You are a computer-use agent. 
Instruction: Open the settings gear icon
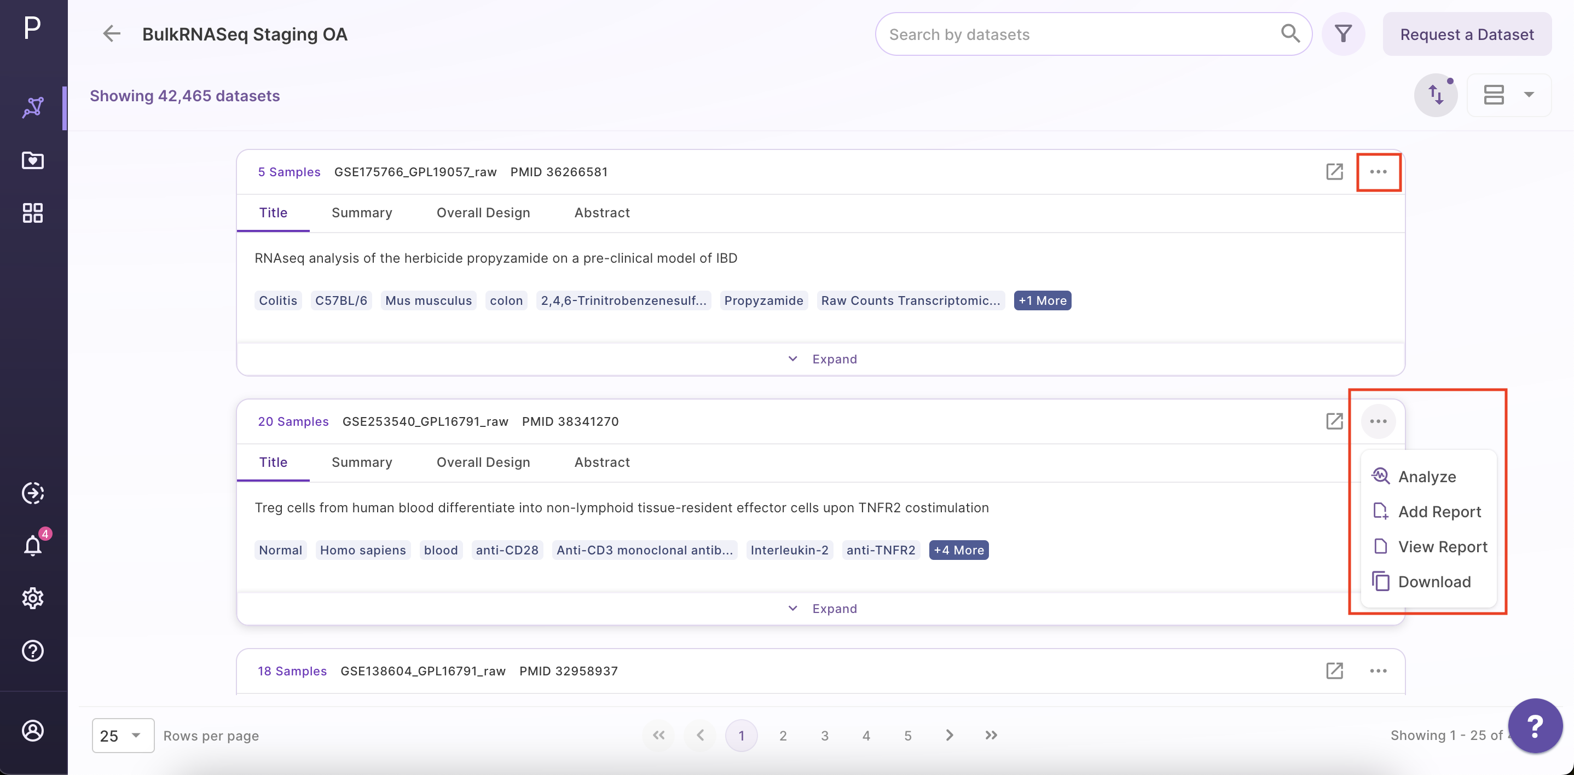(33, 598)
